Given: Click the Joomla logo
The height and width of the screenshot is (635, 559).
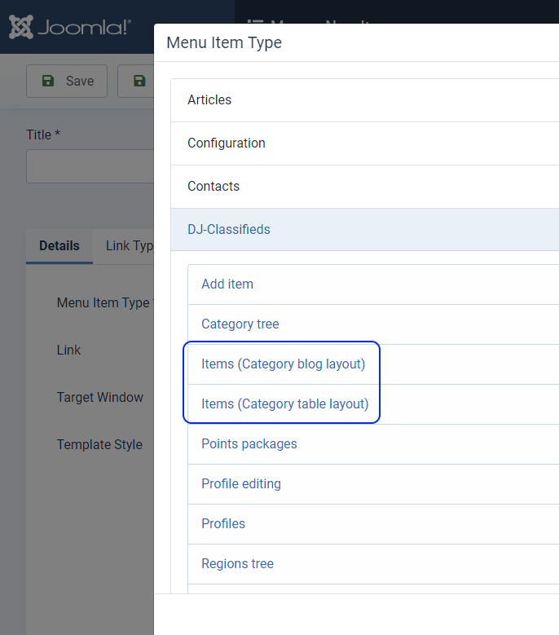Looking at the screenshot, I should tap(69, 27).
